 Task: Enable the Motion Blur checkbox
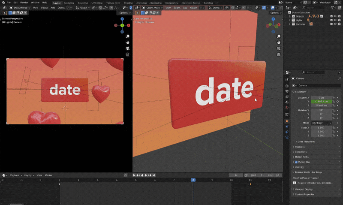[296, 162]
